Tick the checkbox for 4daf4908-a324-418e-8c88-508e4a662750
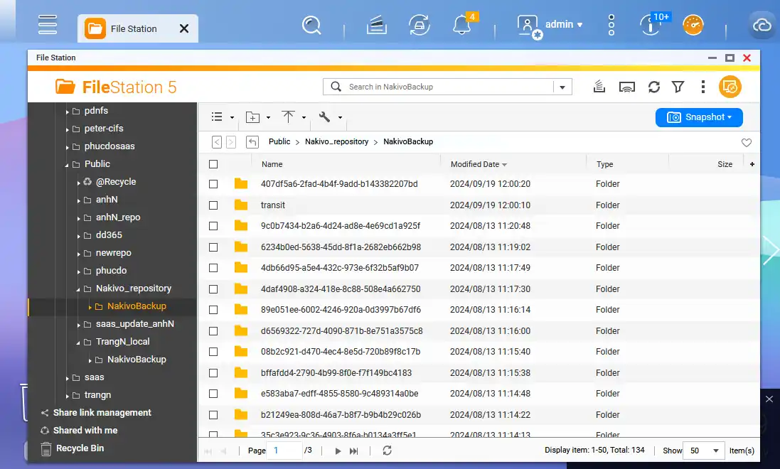780x469 pixels. [x=213, y=289]
